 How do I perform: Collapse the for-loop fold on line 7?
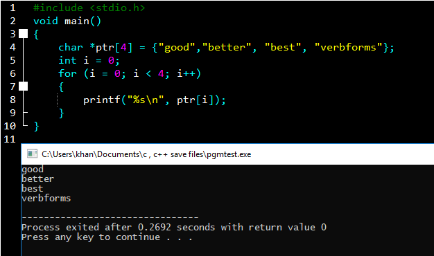tap(24, 86)
